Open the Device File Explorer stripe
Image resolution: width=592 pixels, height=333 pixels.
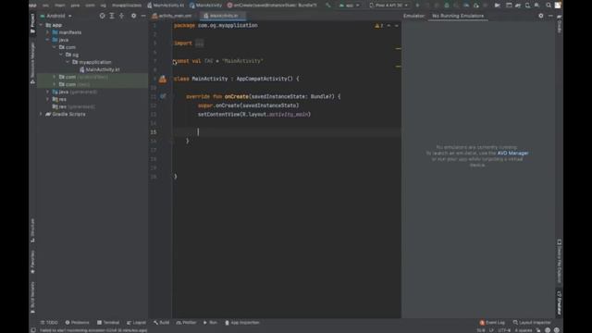click(x=559, y=261)
